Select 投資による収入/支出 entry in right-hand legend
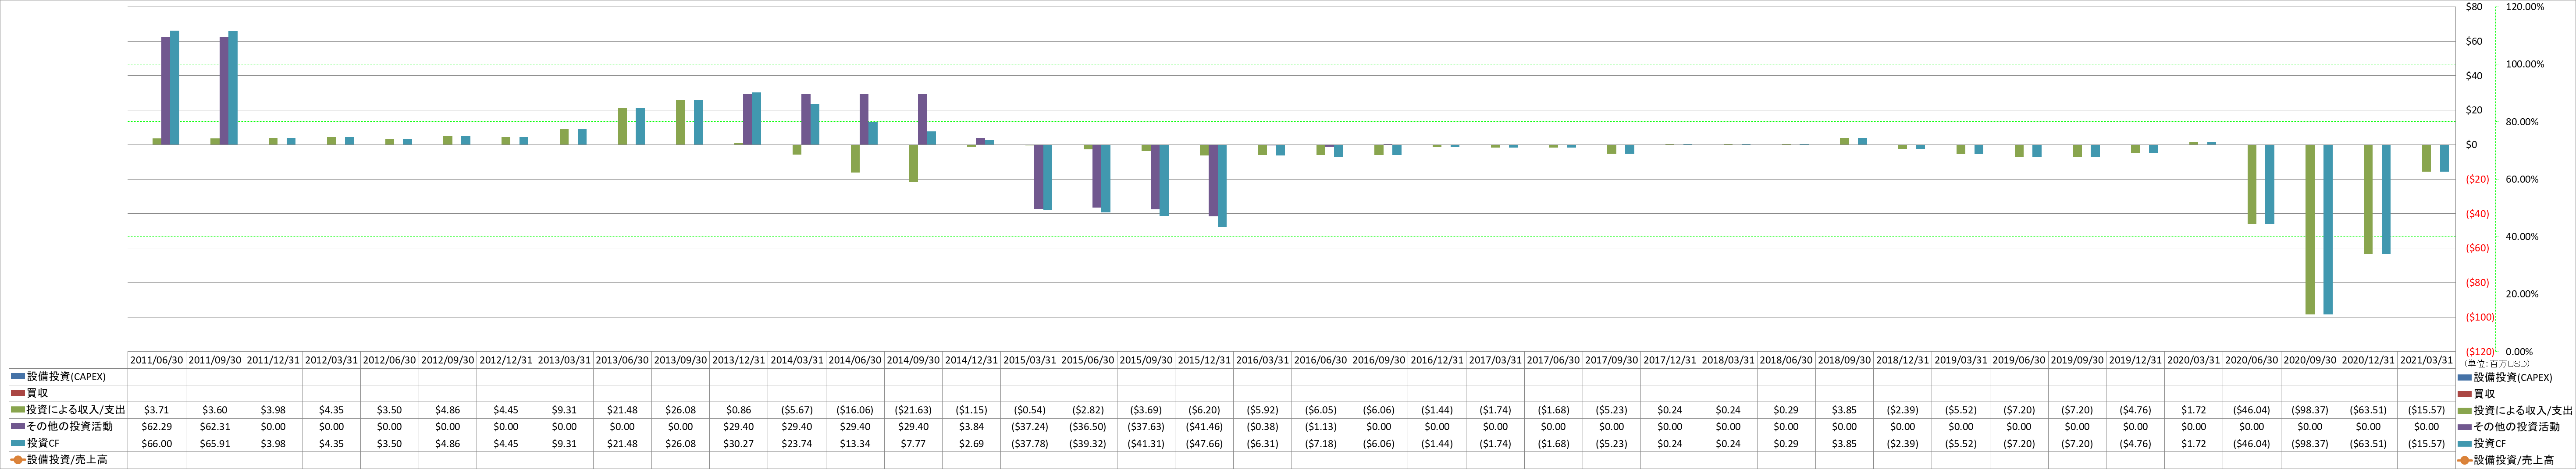Viewport: 2576px width, 469px height. coord(2514,410)
